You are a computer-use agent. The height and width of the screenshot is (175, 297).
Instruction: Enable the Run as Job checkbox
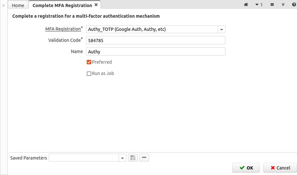click(x=89, y=73)
